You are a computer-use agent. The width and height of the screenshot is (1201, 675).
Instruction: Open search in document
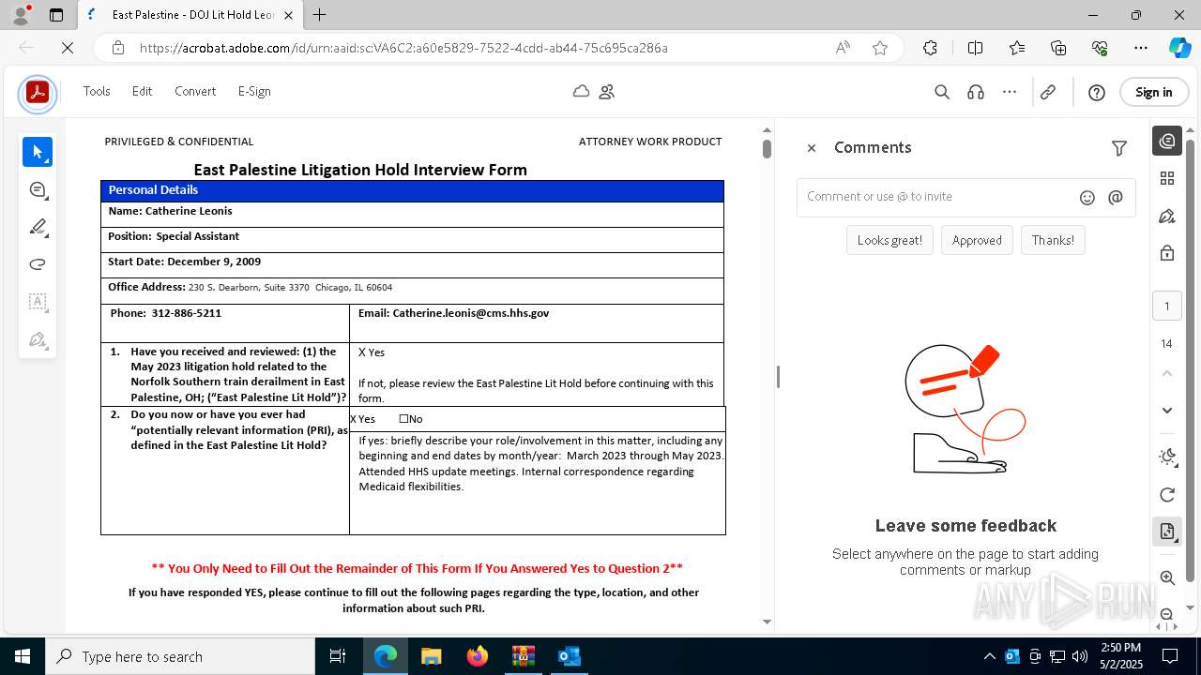[942, 92]
